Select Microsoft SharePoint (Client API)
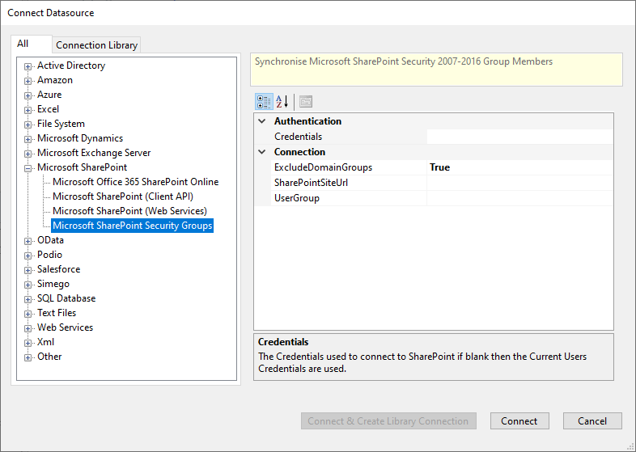 123,196
